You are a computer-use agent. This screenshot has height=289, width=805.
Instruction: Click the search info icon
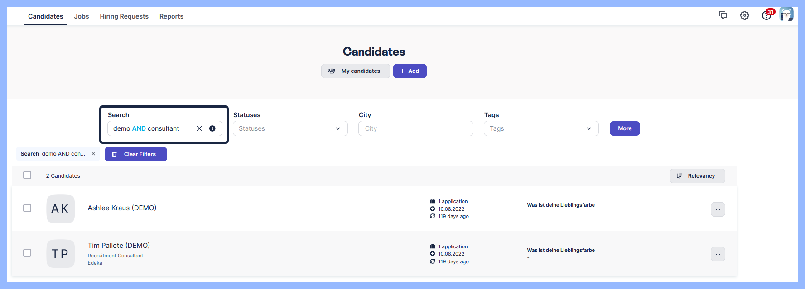point(212,128)
